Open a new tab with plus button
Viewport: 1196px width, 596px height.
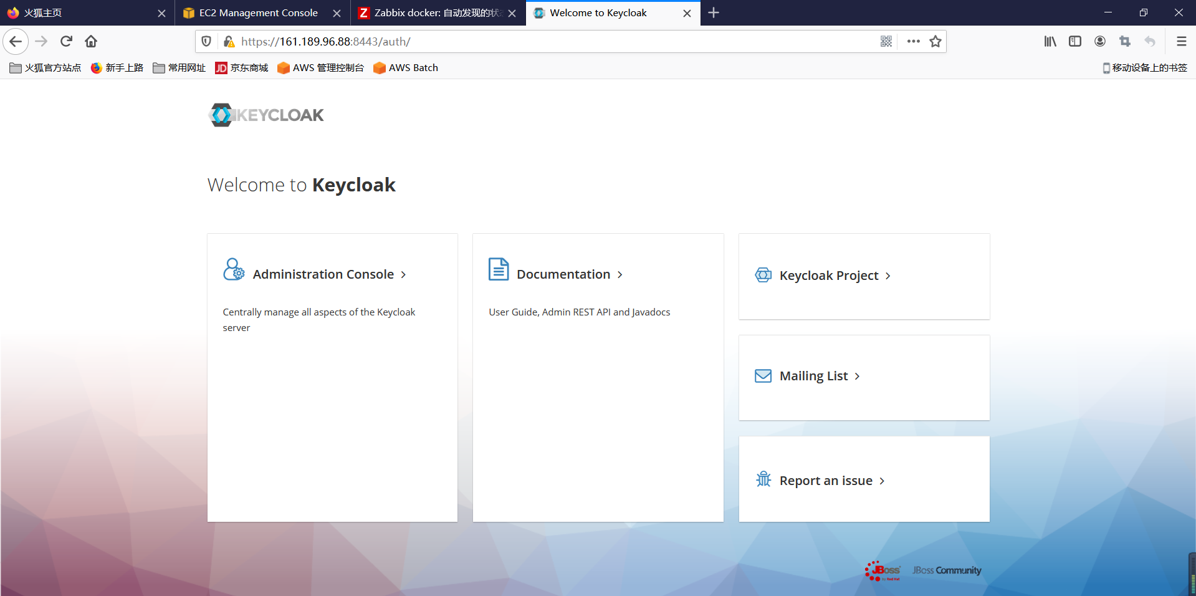tap(714, 12)
